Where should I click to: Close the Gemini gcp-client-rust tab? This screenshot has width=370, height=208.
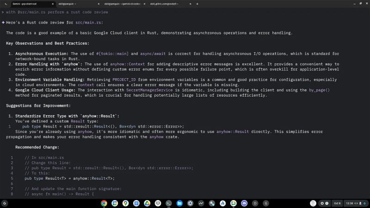pyautogui.click(x=52, y=4)
